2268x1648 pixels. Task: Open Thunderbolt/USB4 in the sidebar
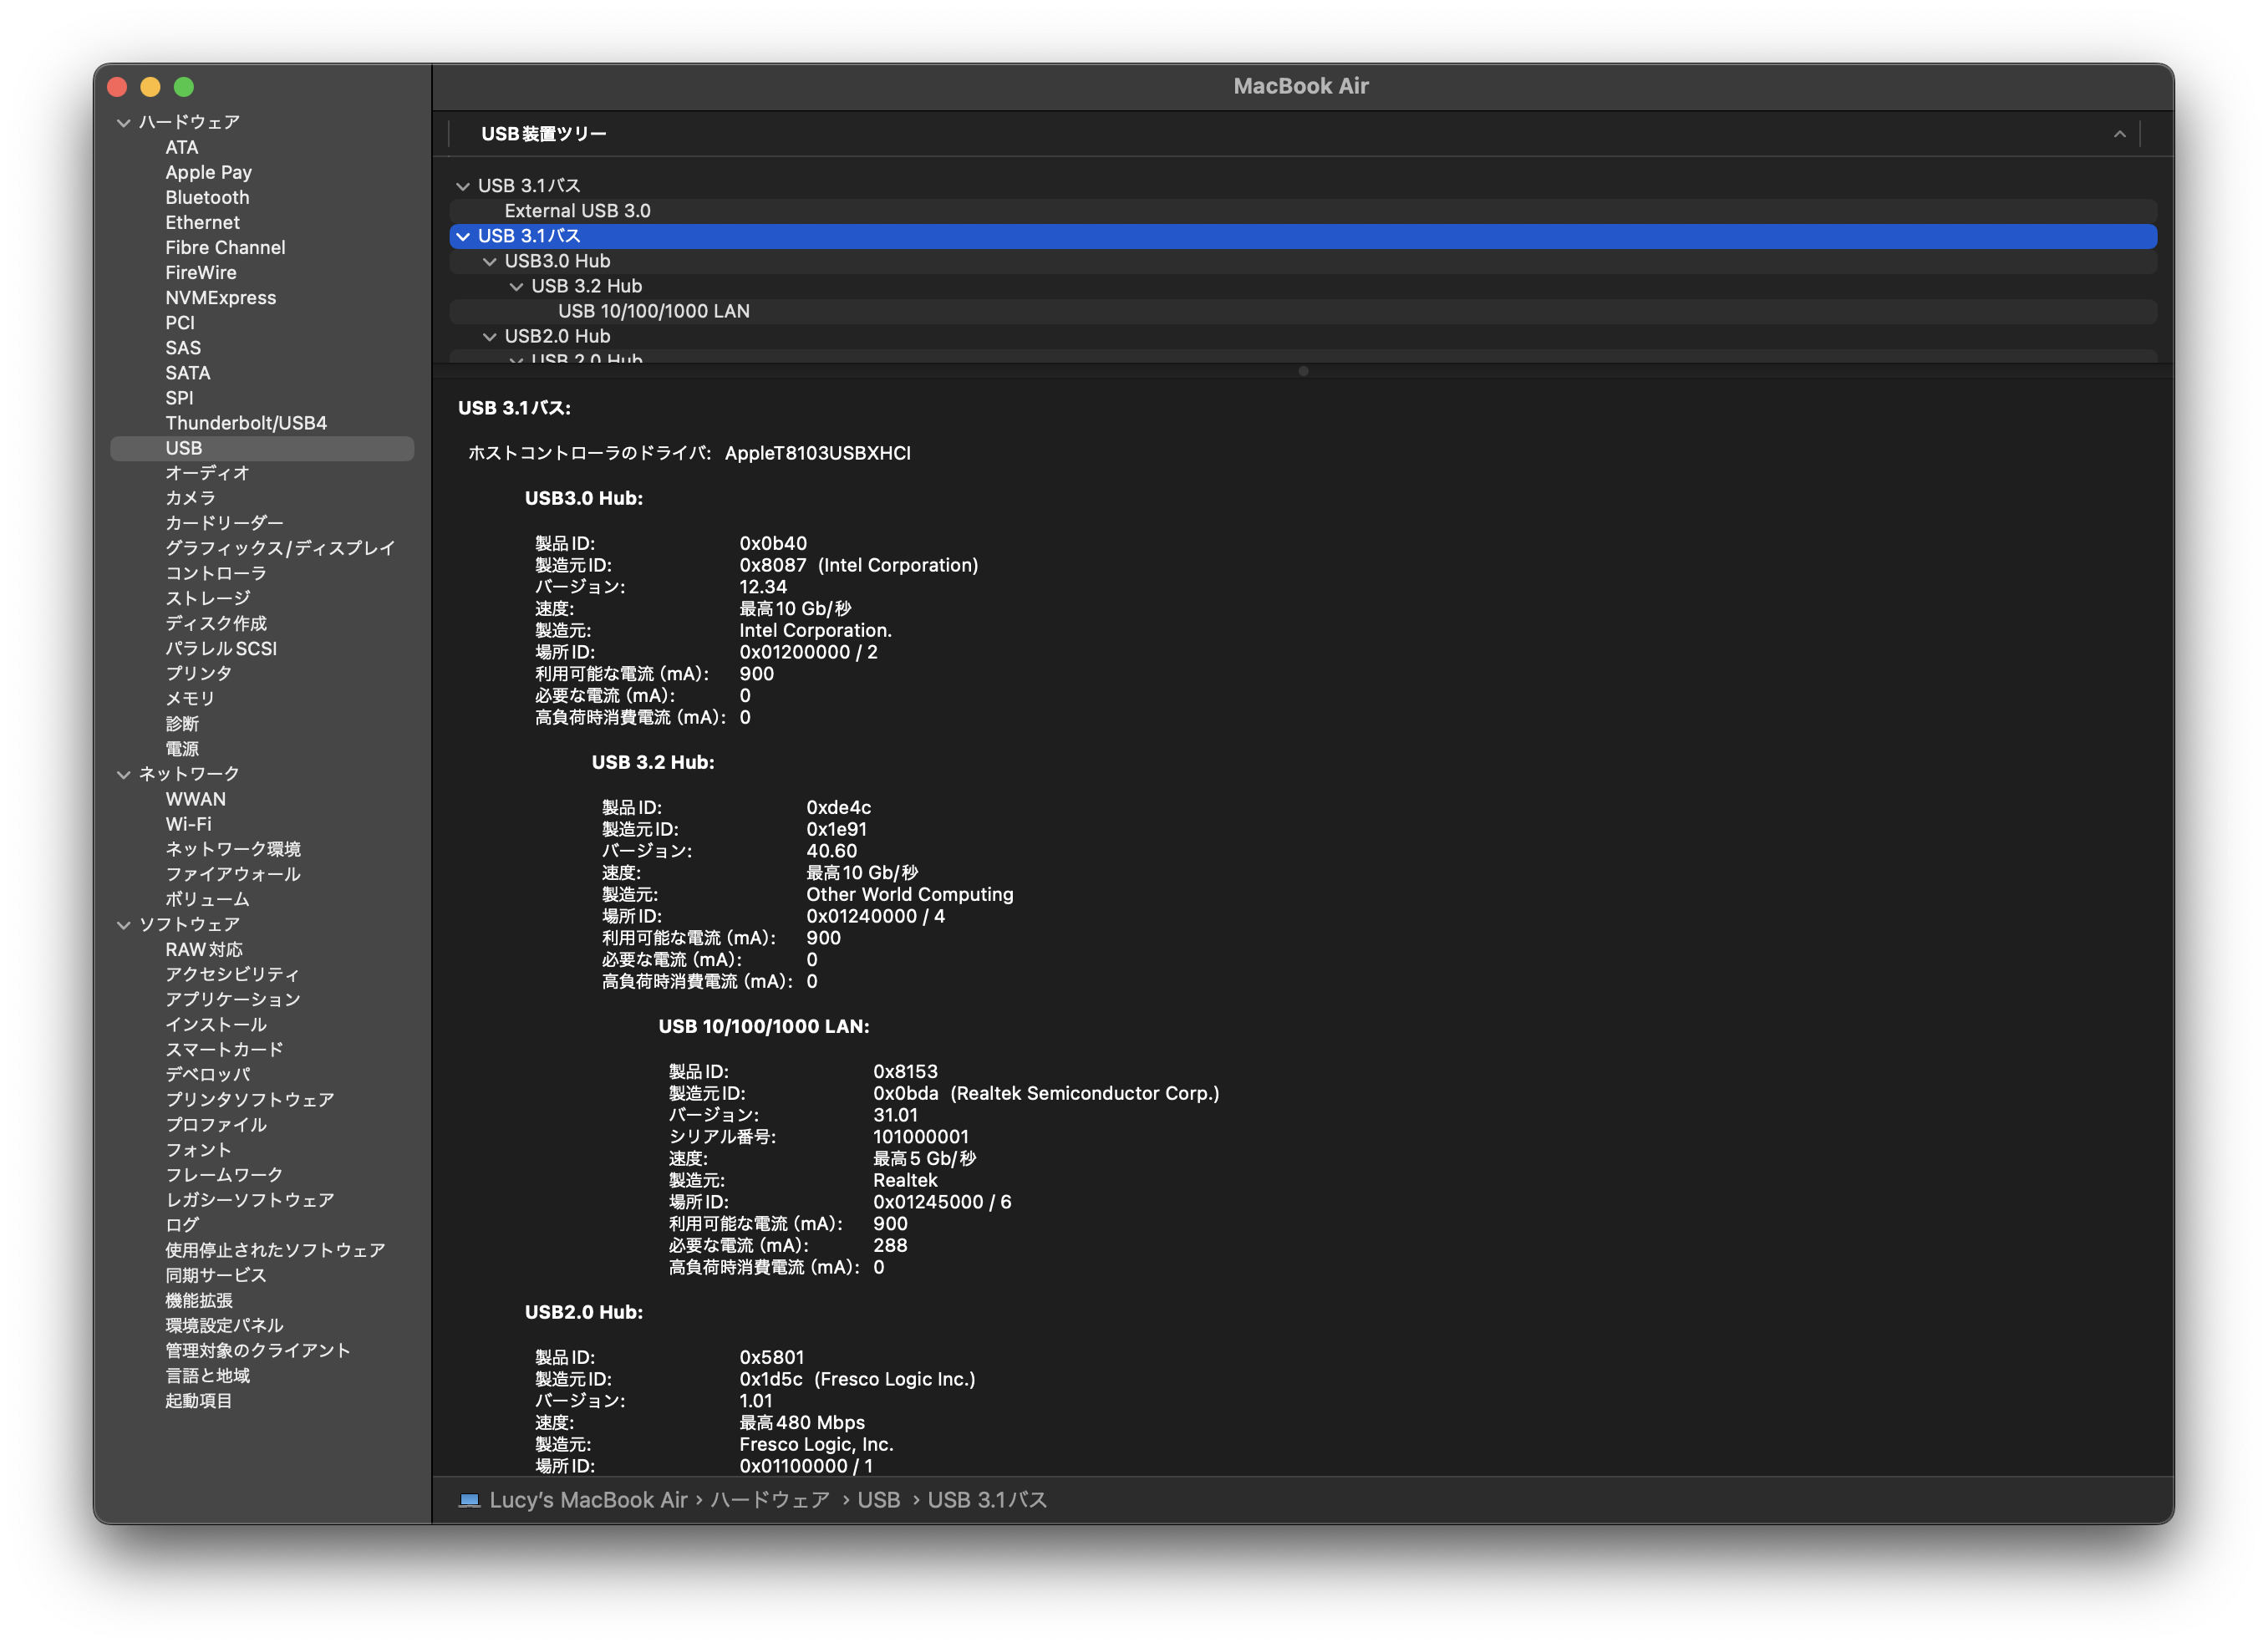[x=246, y=423]
